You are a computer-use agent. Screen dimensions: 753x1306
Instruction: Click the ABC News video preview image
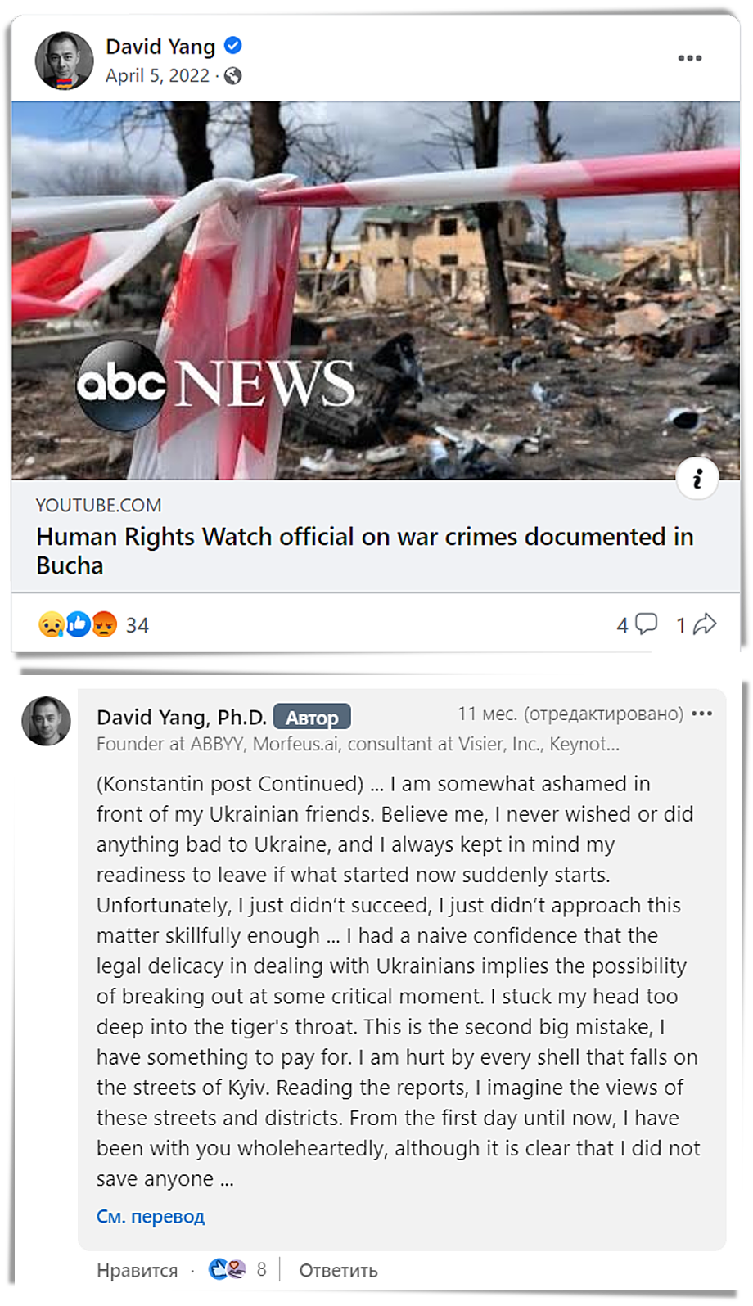[376, 290]
